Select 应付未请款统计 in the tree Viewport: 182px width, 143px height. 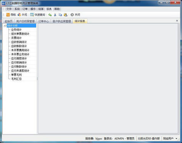click(x=20, y=71)
